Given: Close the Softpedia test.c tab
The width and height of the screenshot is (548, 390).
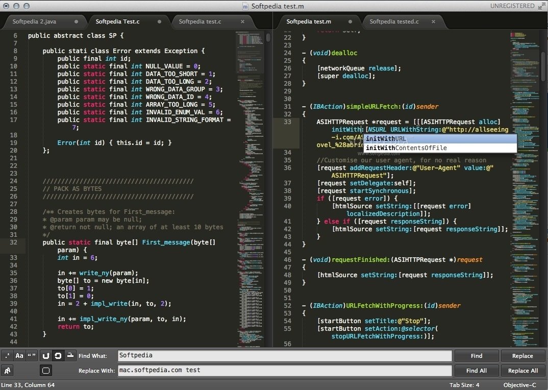Looking at the screenshot, I should (x=242, y=21).
